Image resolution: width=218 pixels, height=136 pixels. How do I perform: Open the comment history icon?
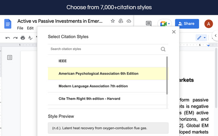pos(149,23)
